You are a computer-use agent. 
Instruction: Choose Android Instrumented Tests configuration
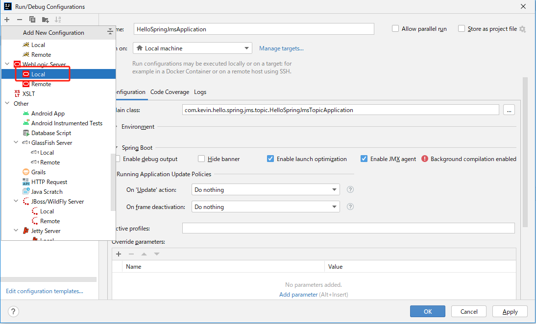point(58,123)
